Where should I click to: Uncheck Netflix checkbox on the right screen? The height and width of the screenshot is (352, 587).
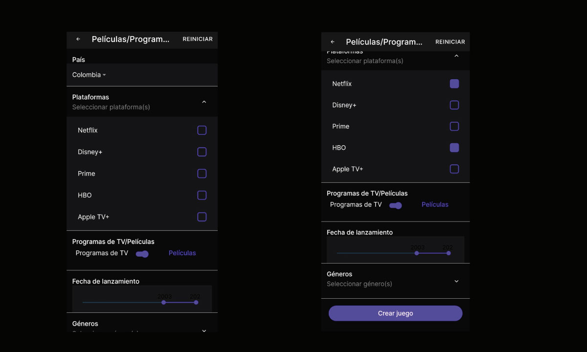454,84
